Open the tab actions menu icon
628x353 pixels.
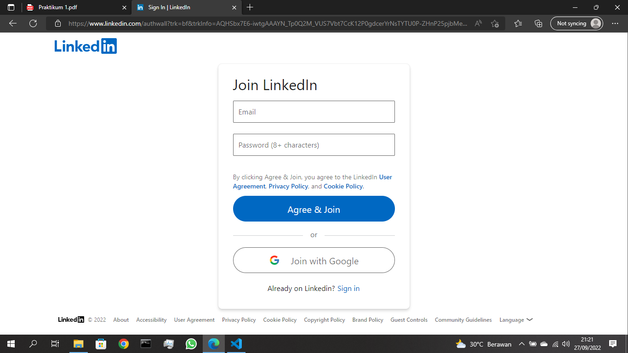[11, 7]
